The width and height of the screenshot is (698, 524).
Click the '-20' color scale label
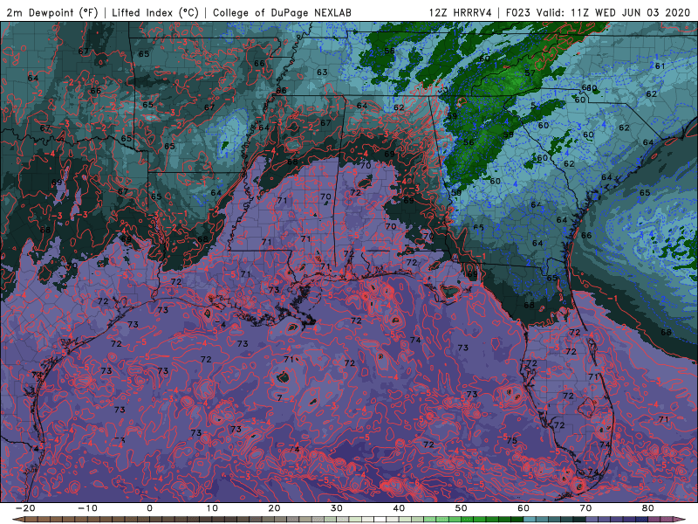[25, 508]
